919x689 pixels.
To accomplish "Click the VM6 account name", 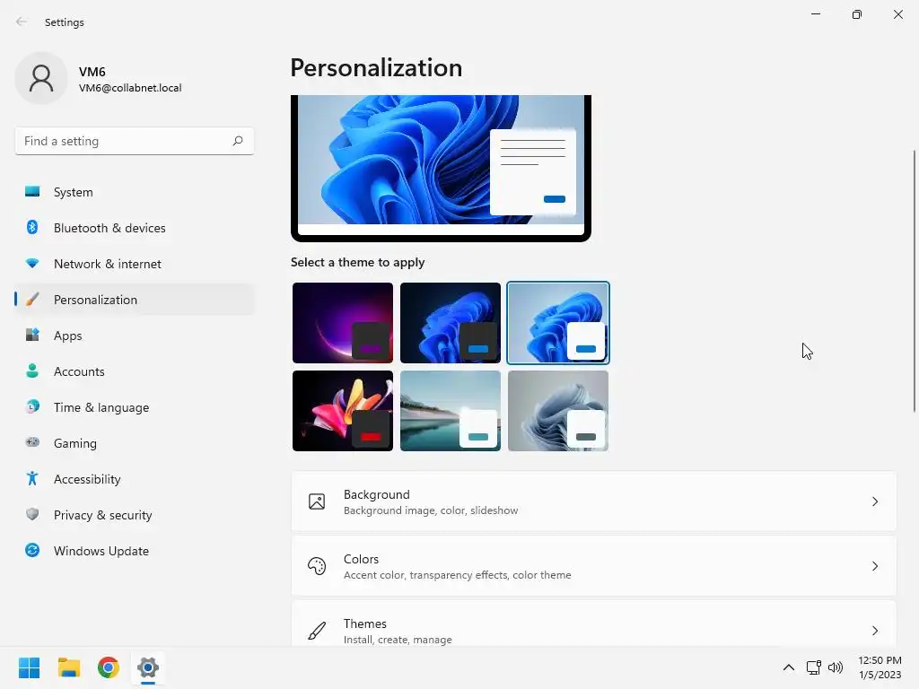I will [92, 72].
